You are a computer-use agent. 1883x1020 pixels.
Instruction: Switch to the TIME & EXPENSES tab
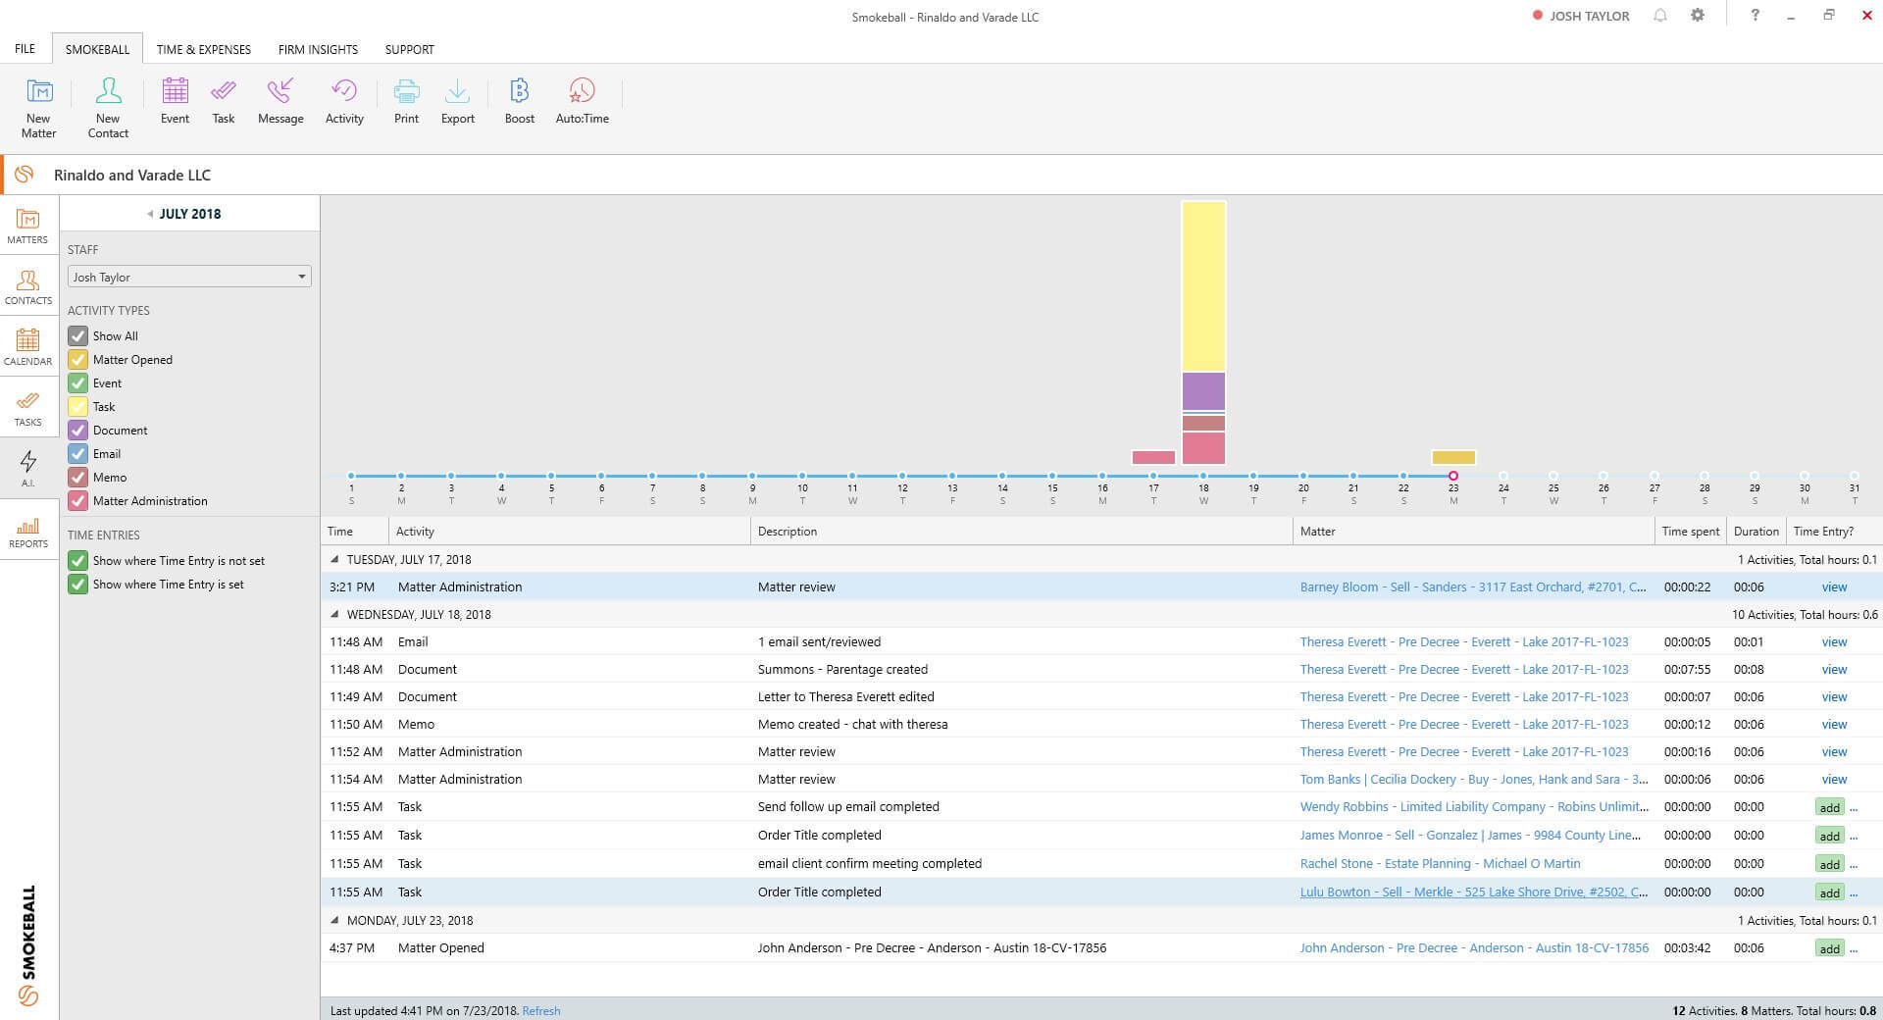[x=204, y=49]
